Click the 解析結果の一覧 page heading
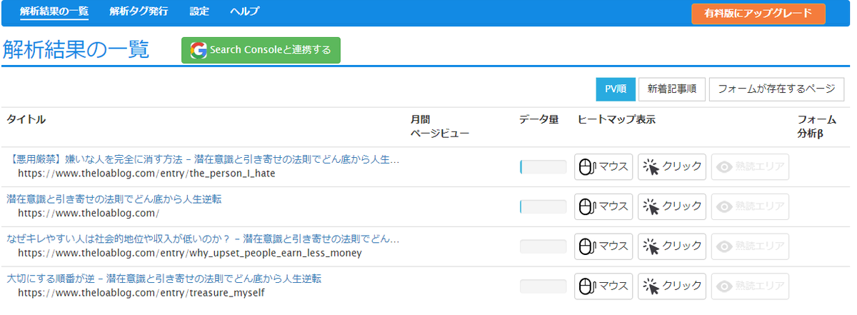The width and height of the screenshot is (857, 315). point(76,49)
